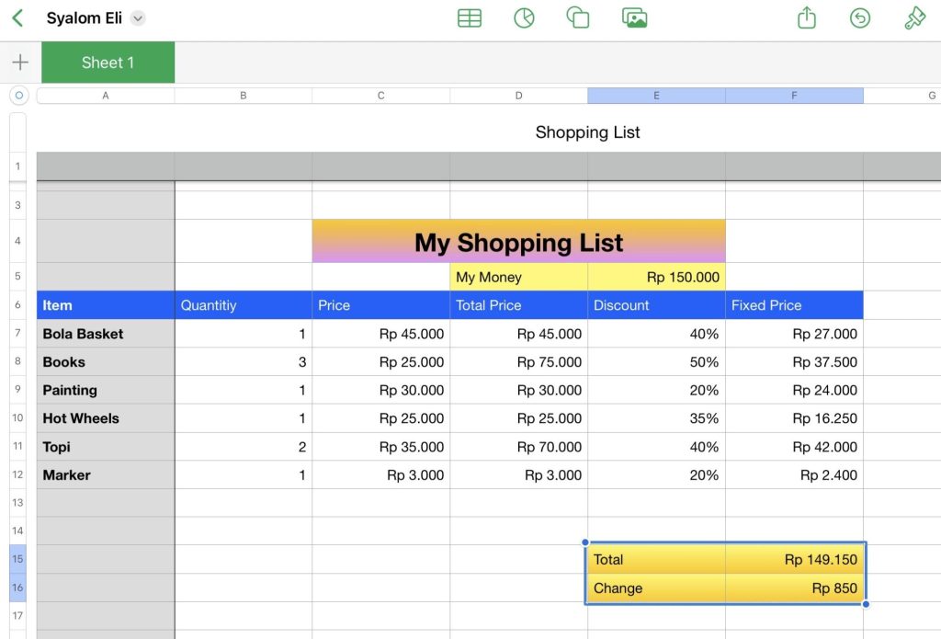This screenshot has width=941, height=639.
Task: Open the insert chart tool
Action: [x=524, y=18]
